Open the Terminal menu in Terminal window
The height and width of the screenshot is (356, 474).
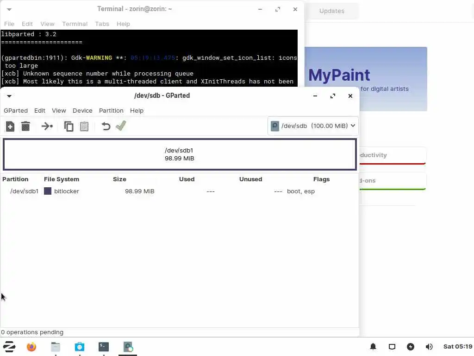click(75, 24)
